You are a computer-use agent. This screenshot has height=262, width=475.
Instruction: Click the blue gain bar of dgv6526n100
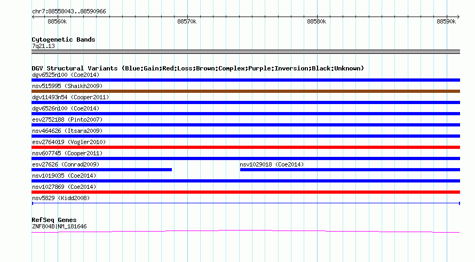point(246,114)
